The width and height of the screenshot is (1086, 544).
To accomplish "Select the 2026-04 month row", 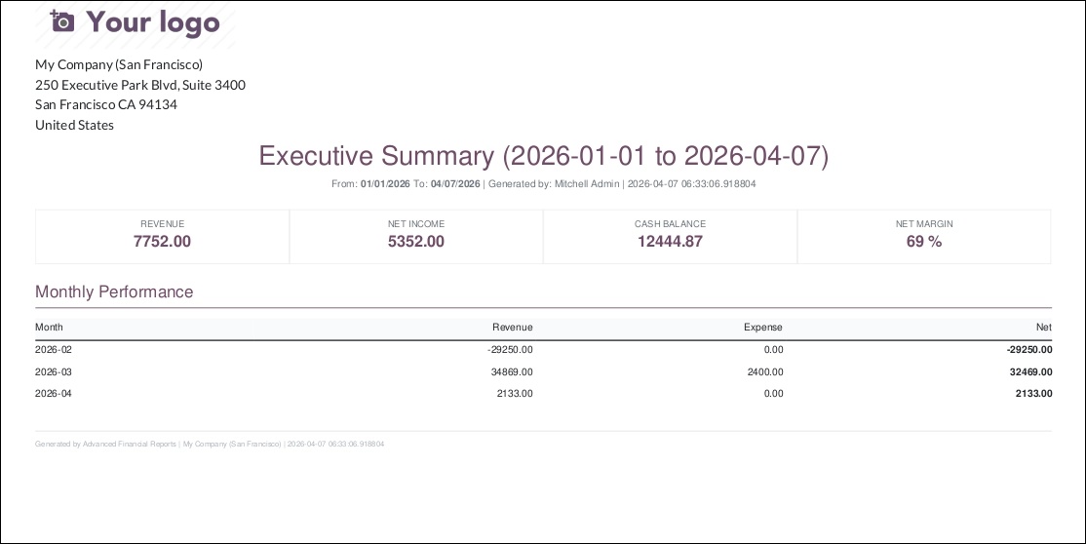I will point(544,394).
